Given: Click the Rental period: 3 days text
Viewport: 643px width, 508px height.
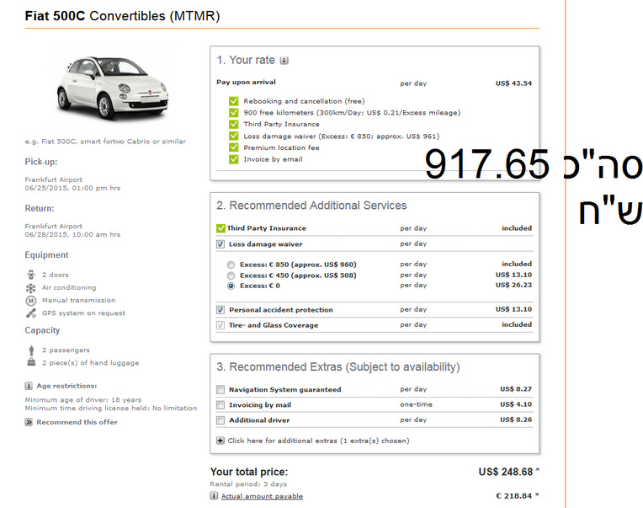Looking at the screenshot, I should point(248,484).
